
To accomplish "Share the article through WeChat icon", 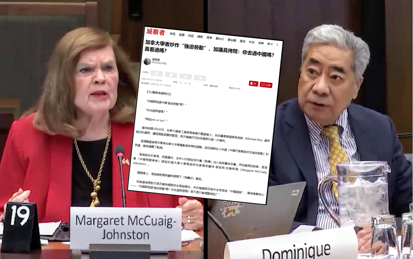I will [x=200, y=78].
